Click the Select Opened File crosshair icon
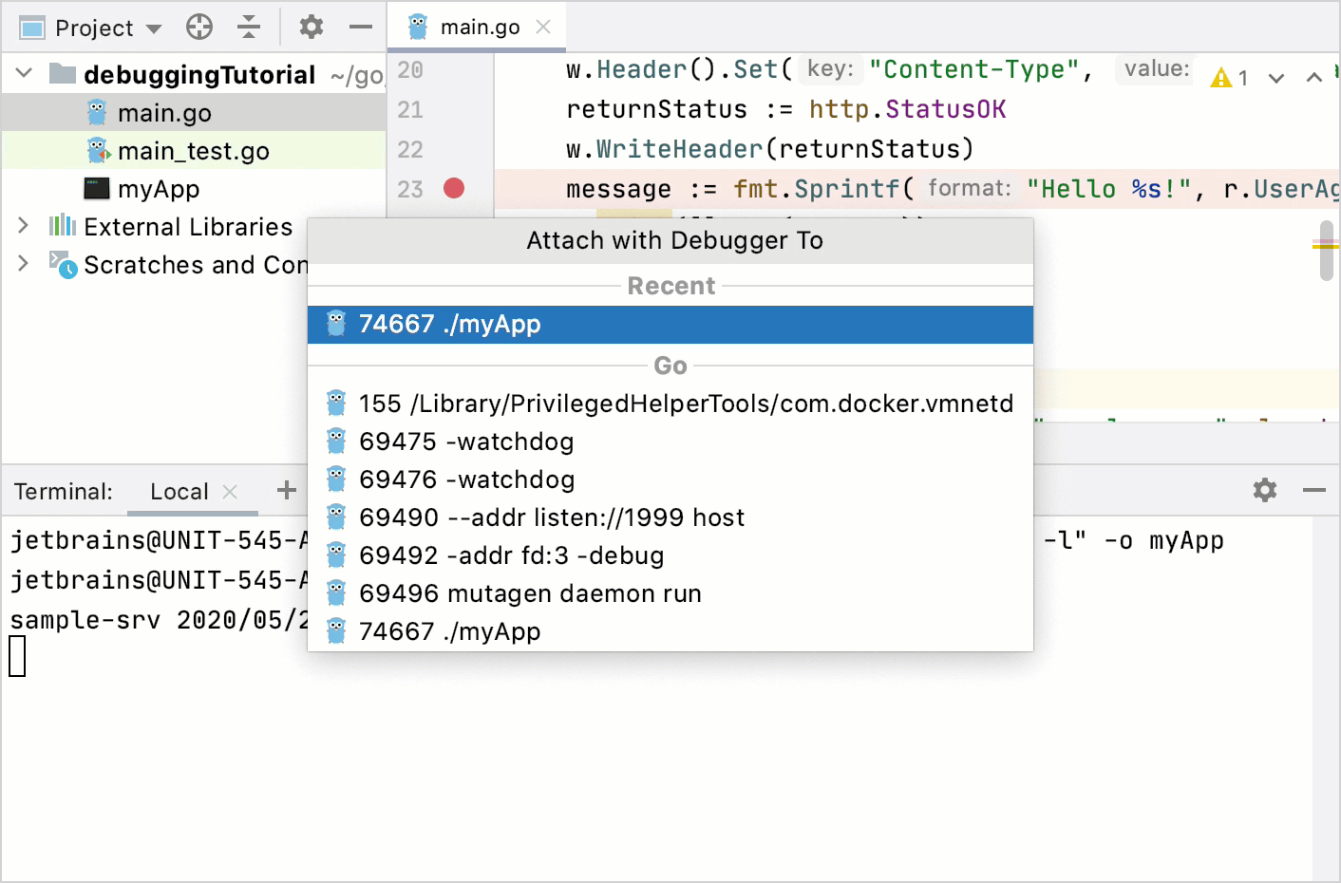The image size is (1341, 883). tap(198, 27)
